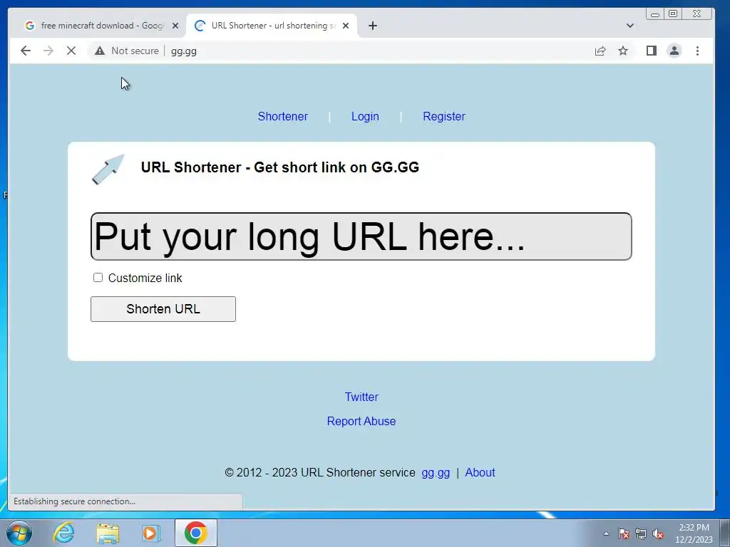Viewport: 730px width, 547px height.
Task: Open the Register link
Action: pyautogui.click(x=443, y=116)
